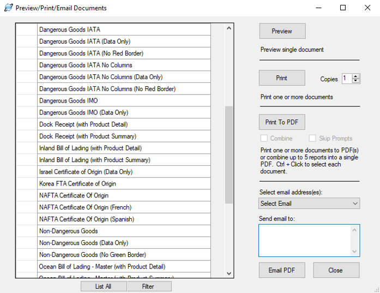The width and height of the screenshot is (380, 293).
Task: Decrease Copies with the down spinner arrow
Action: 355,81
